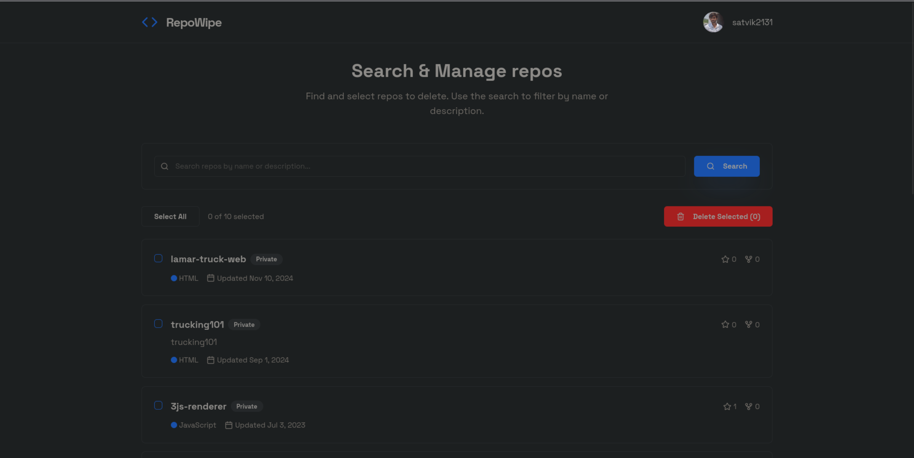
Task: Click the star icon on 3js-renderer repo
Action: point(727,407)
